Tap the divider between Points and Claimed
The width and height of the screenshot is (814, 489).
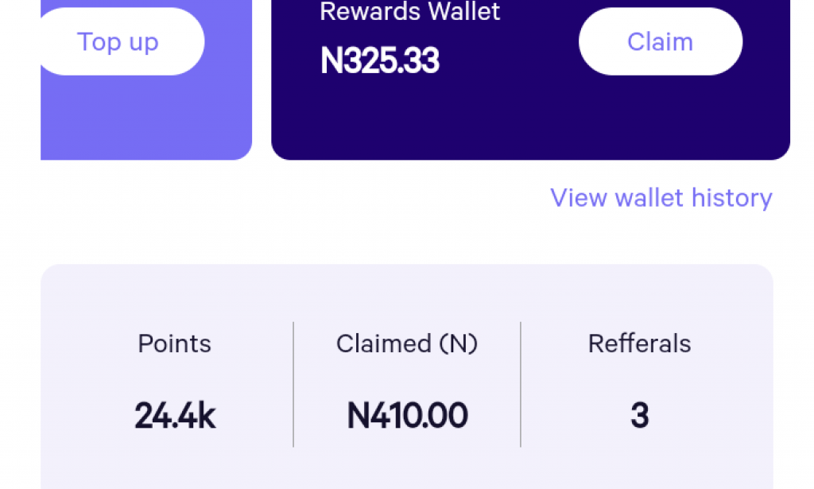(x=293, y=382)
